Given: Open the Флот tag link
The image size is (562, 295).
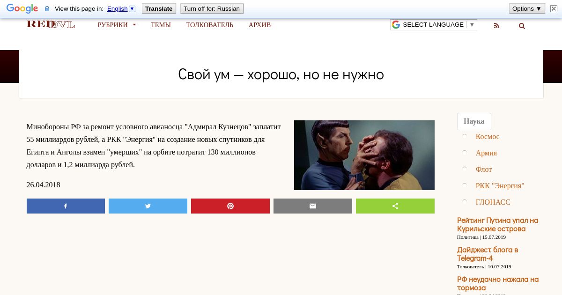Looking at the screenshot, I should coord(484,169).
